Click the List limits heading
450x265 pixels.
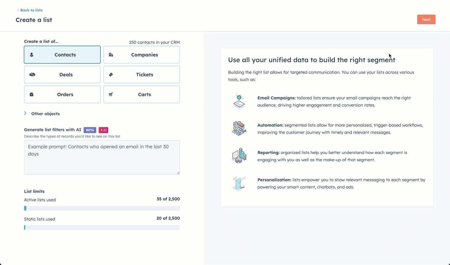point(34,192)
